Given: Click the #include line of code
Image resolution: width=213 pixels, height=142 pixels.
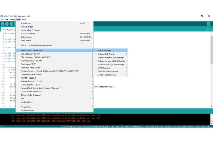Looking at the screenshot, I should coord(10,34).
